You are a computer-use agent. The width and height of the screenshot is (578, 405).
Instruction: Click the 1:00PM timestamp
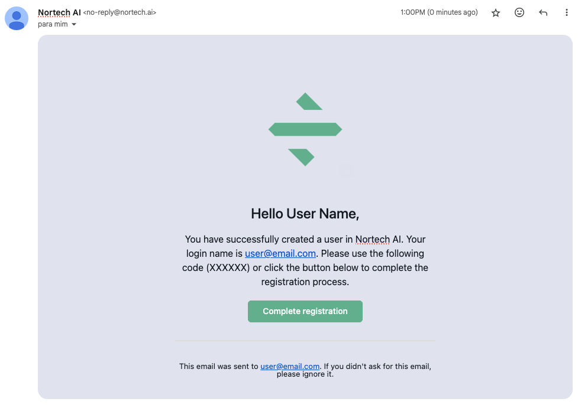(438, 12)
